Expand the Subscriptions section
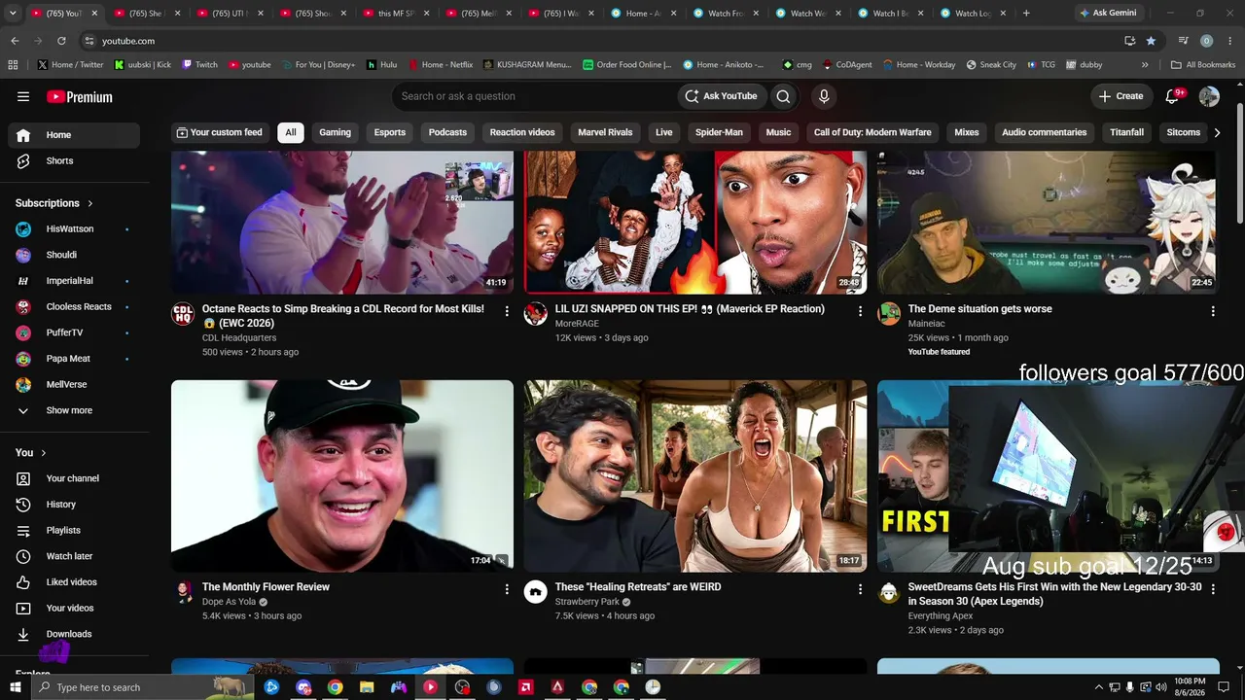 point(54,203)
